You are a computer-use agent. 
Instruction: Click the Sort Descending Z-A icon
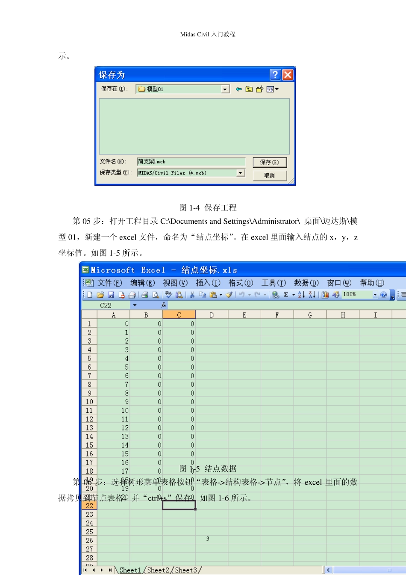tap(312, 295)
